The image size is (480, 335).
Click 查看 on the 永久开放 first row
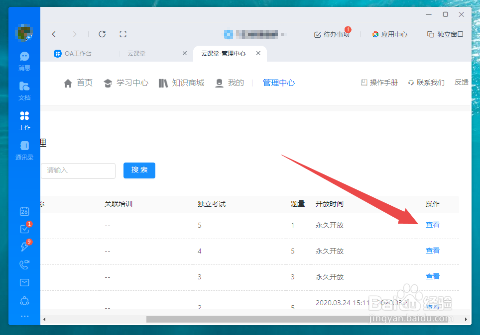[433, 225]
